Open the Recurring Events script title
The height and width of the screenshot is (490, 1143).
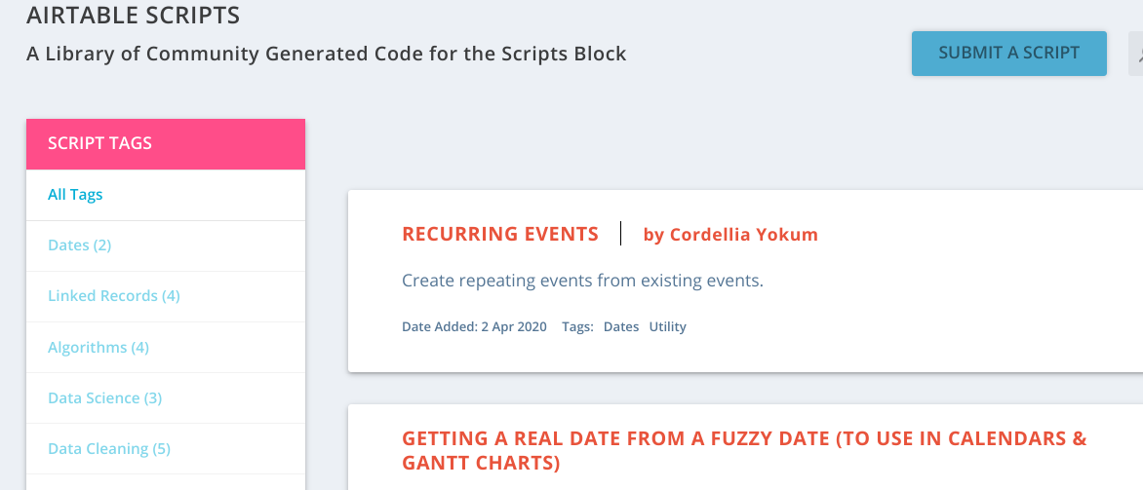click(x=500, y=235)
